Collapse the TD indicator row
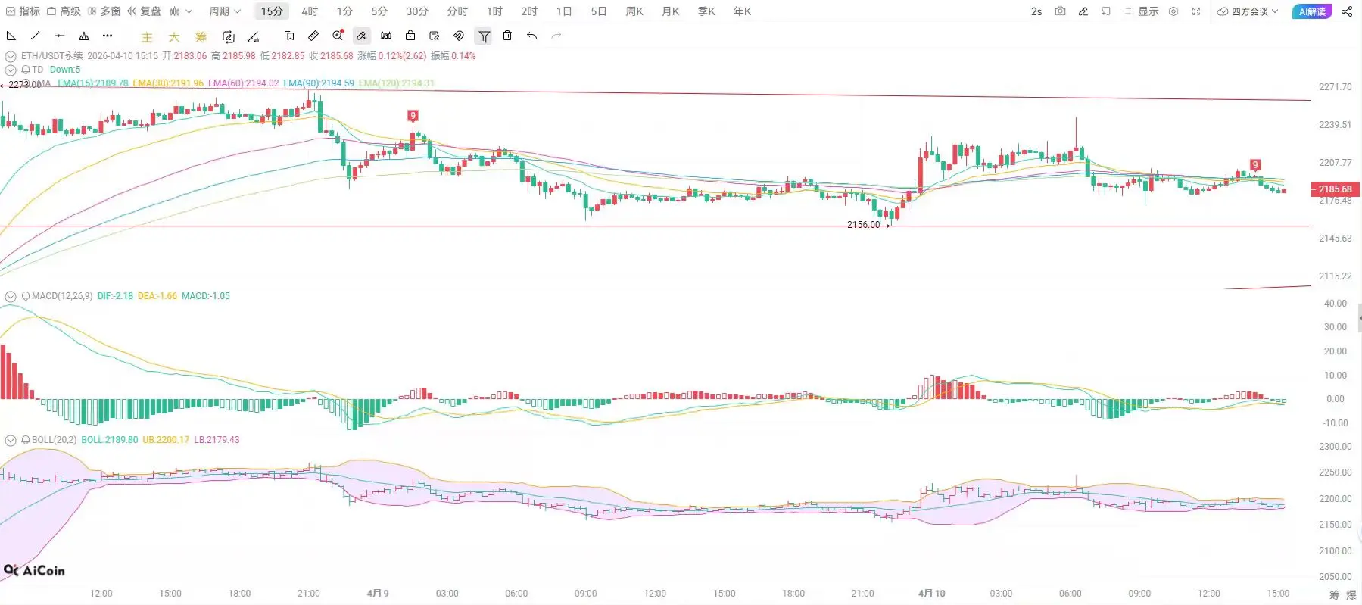The height and width of the screenshot is (605, 1362). click(x=11, y=70)
